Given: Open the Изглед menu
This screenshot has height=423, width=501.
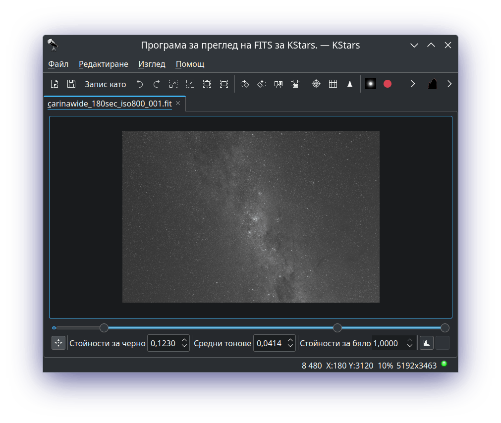Looking at the screenshot, I should (152, 64).
